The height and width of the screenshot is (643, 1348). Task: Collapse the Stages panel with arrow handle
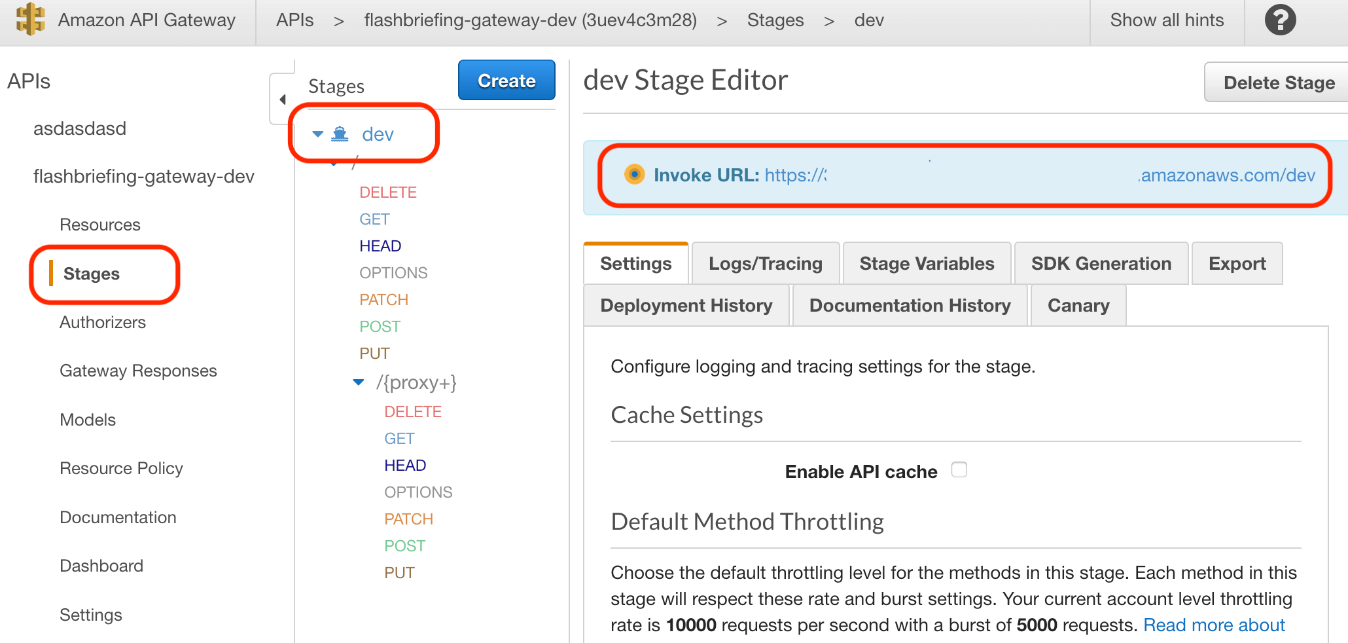point(283,100)
